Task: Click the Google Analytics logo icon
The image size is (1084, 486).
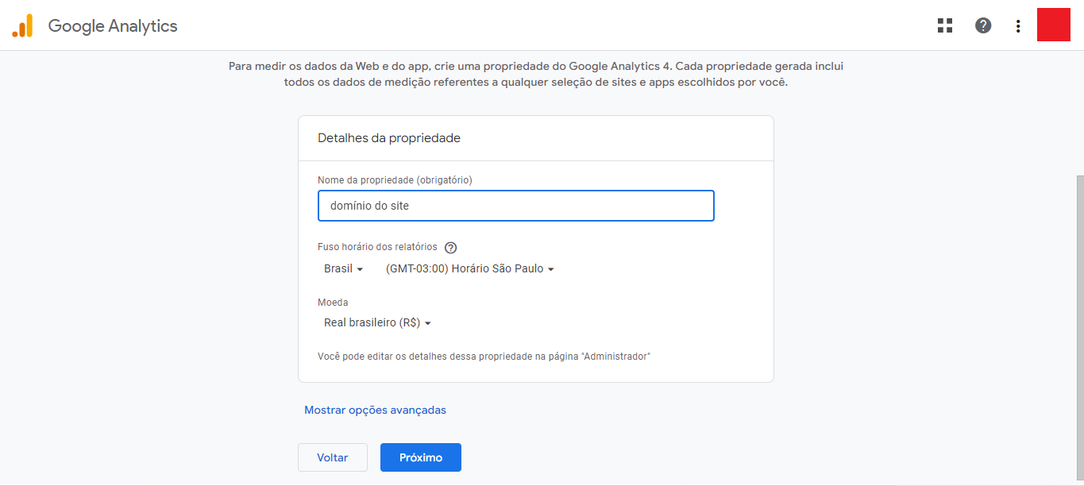Action: pos(22,26)
